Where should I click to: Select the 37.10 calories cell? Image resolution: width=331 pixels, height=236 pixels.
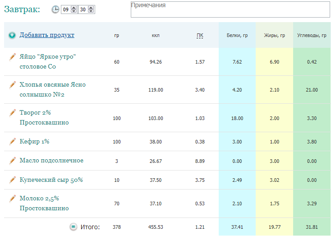click(x=156, y=204)
